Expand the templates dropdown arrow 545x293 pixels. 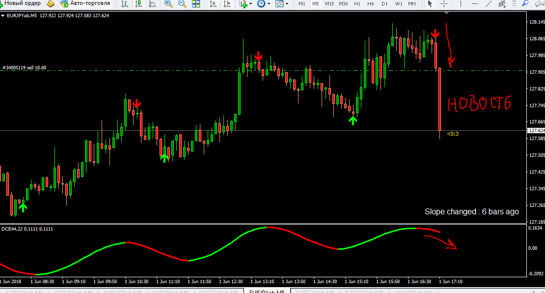click(287, 4)
